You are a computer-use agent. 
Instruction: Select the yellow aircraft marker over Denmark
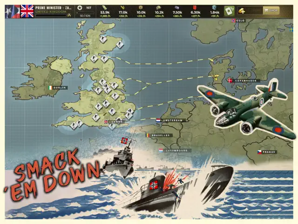tap(216, 77)
